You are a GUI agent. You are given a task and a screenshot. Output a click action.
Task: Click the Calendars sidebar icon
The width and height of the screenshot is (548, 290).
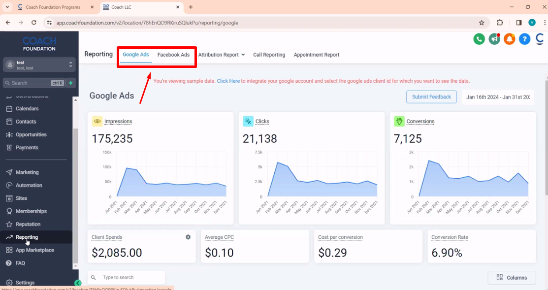pos(9,109)
